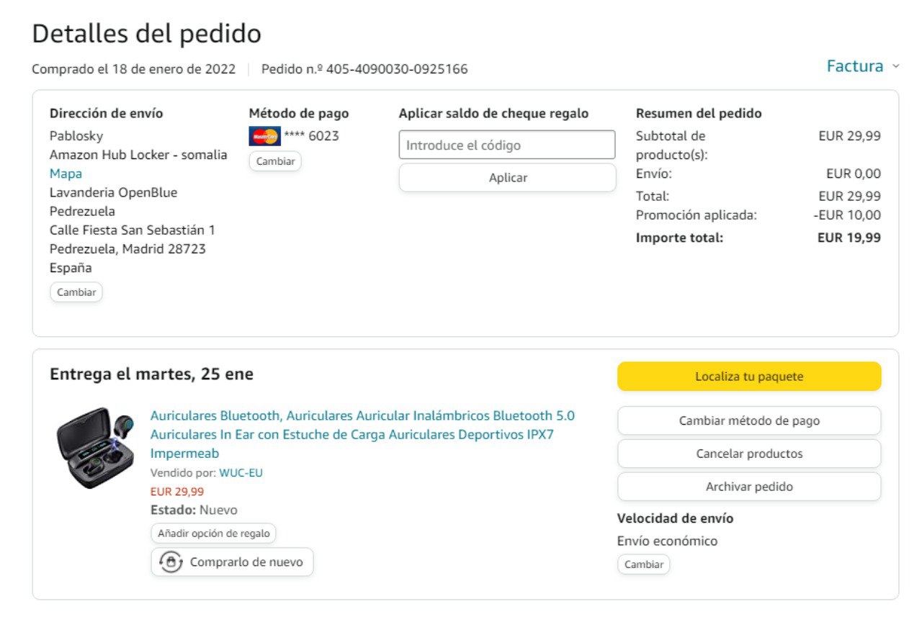Click the Factura chevron arrow
922x617 pixels.
pyautogui.click(x=896, y=66)
